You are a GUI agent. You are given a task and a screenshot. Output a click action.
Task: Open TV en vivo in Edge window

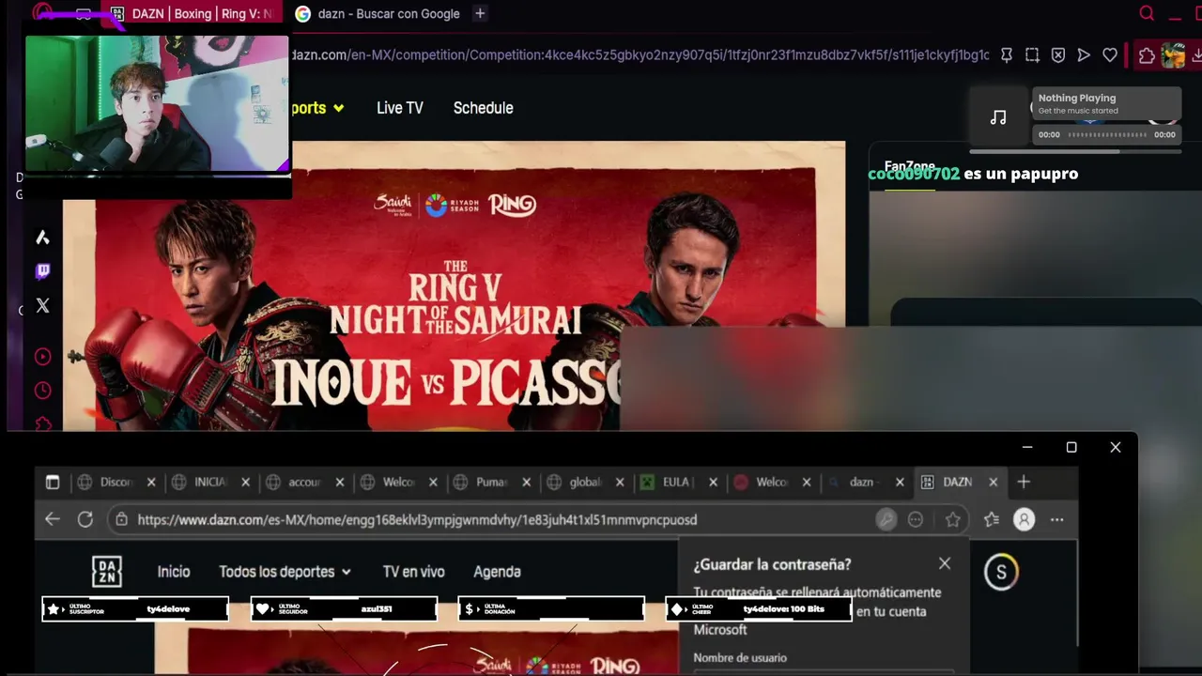coord(413,572)
